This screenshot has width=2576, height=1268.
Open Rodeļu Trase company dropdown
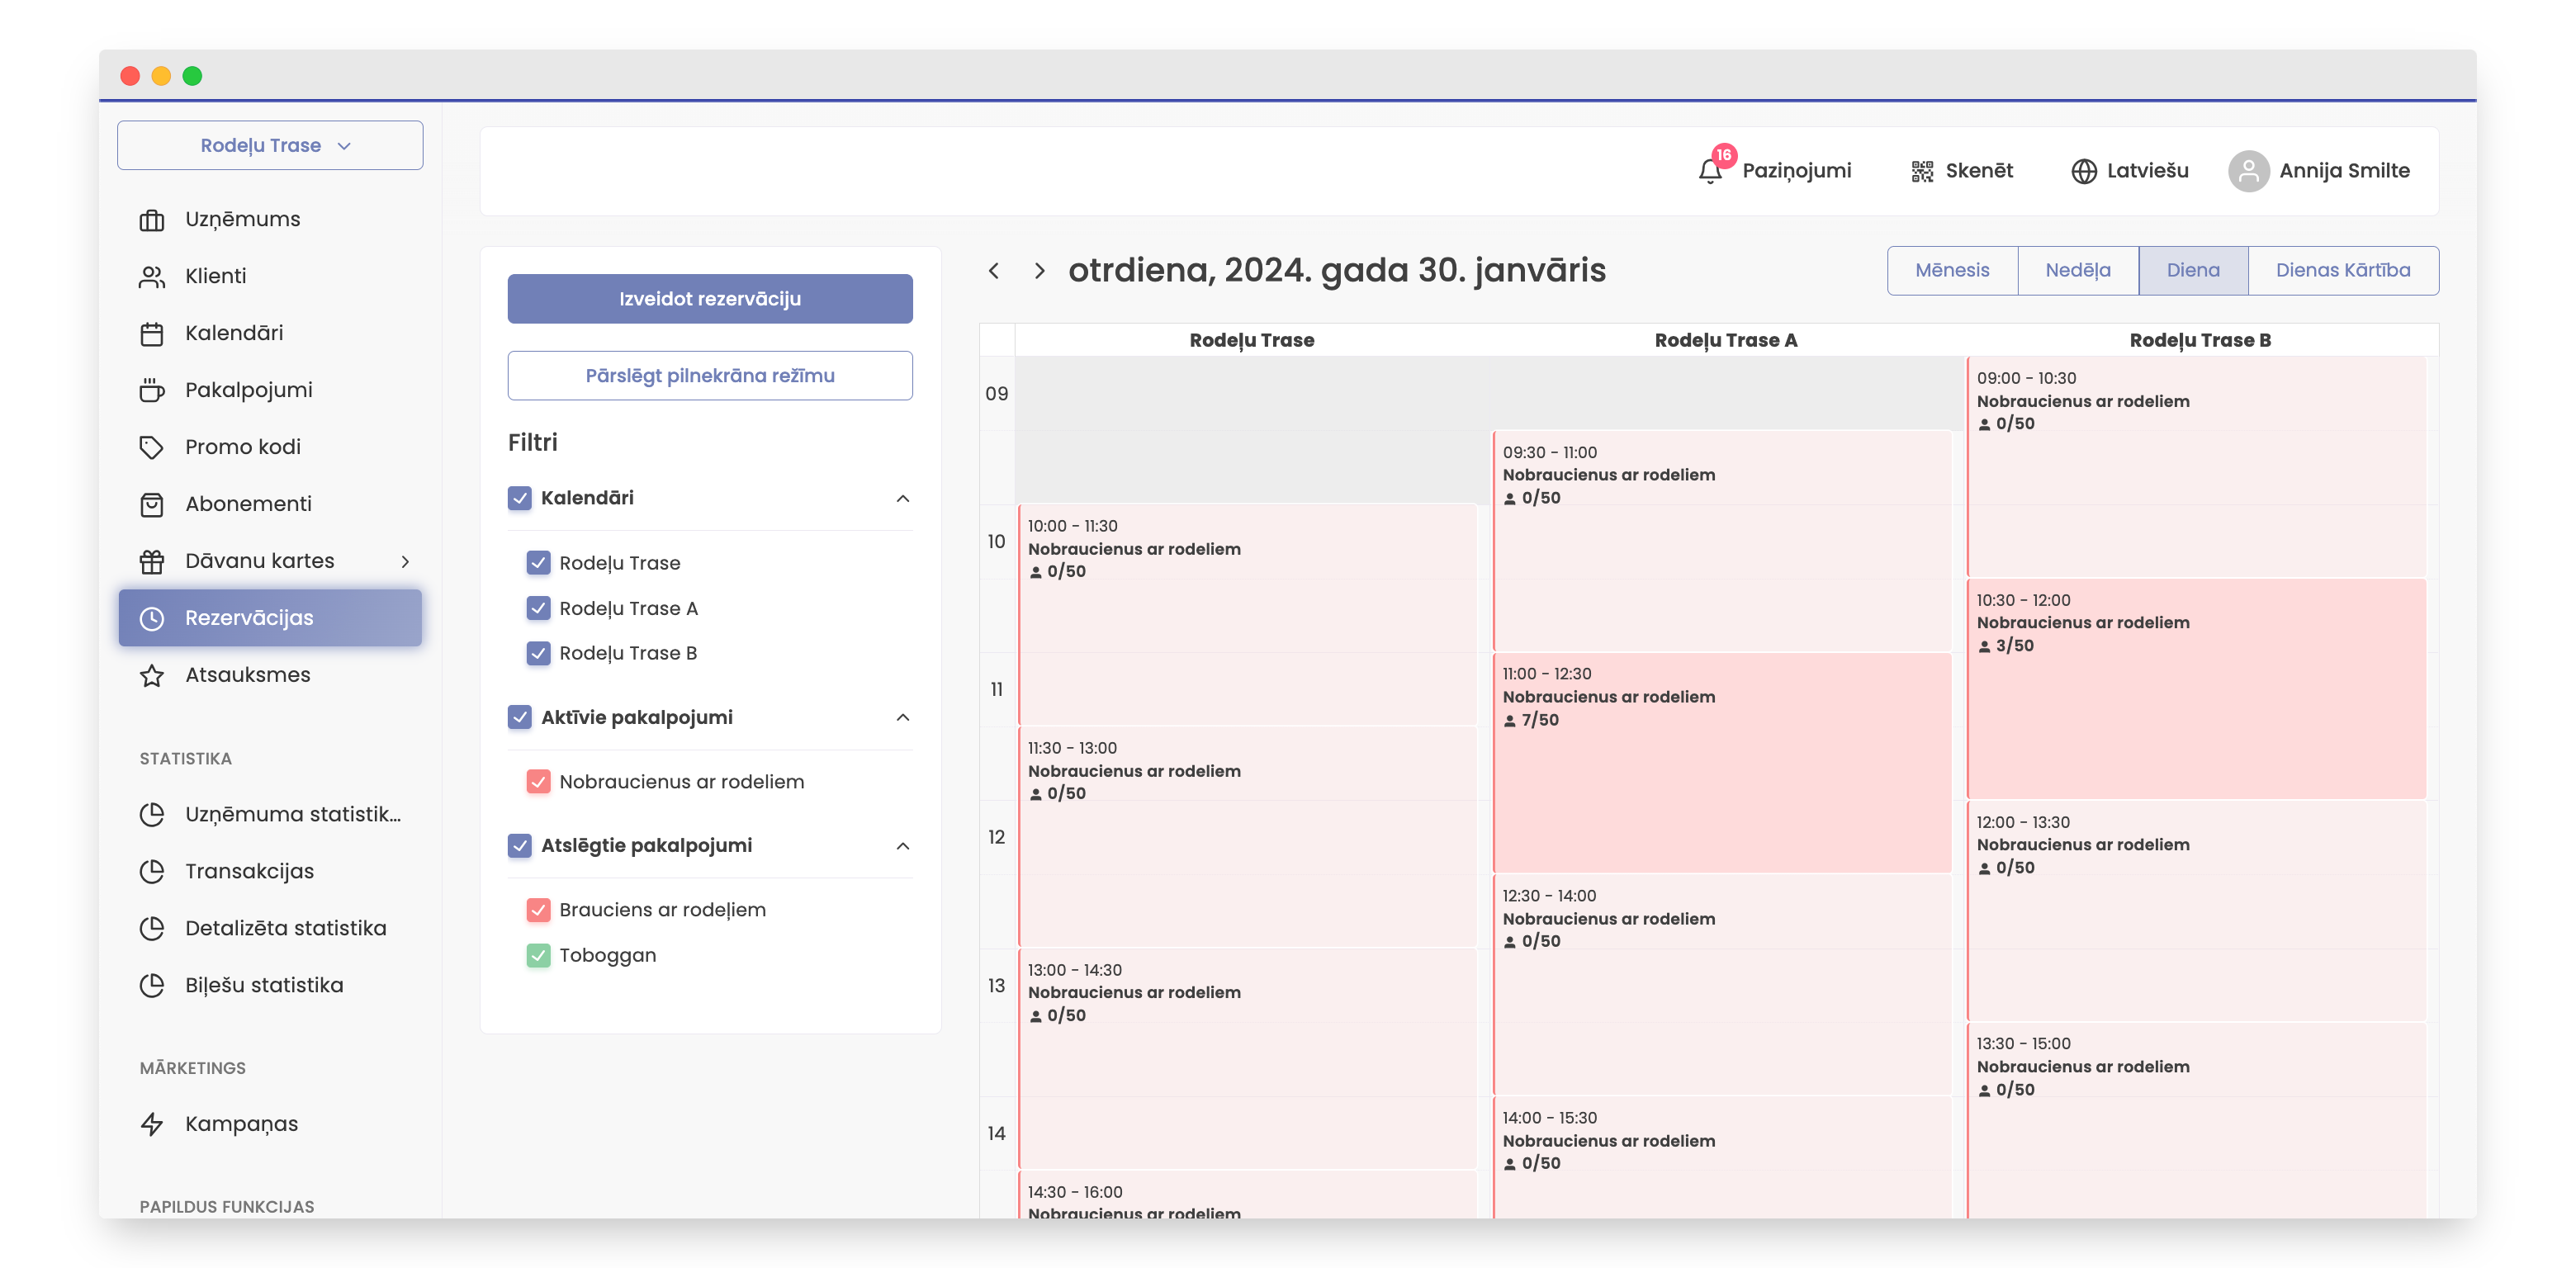tap(270, 145)
